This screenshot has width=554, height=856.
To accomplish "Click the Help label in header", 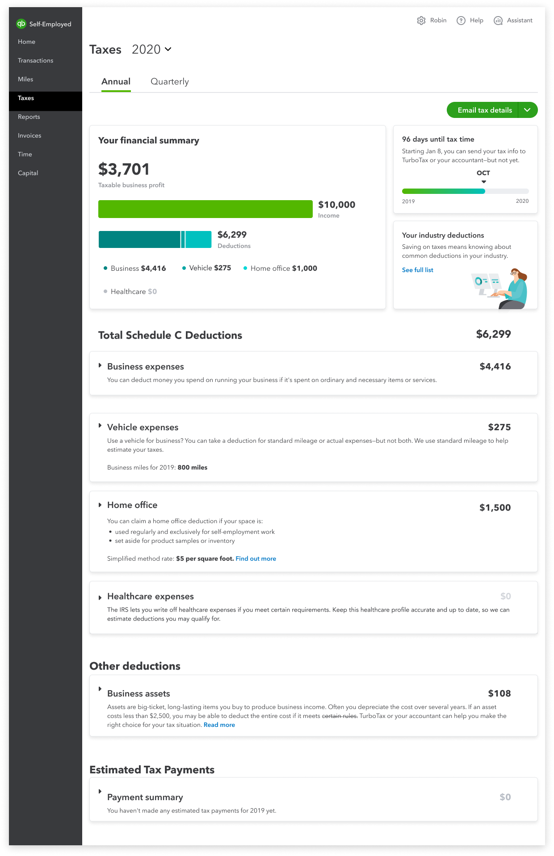I will 477,21.
